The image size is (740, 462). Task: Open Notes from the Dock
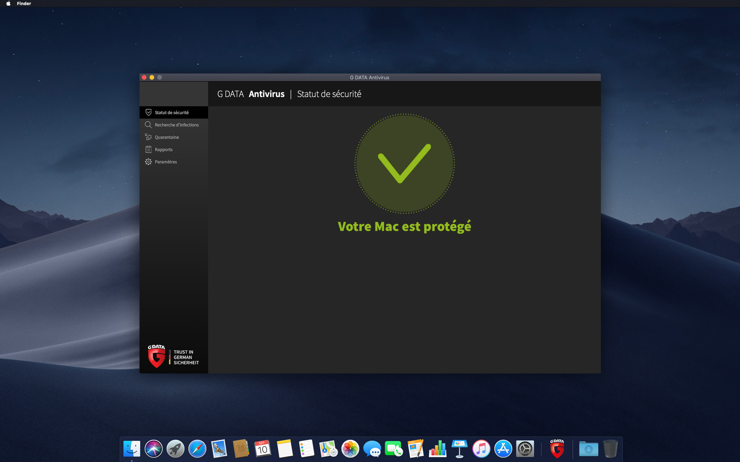(x=285, y=449)
